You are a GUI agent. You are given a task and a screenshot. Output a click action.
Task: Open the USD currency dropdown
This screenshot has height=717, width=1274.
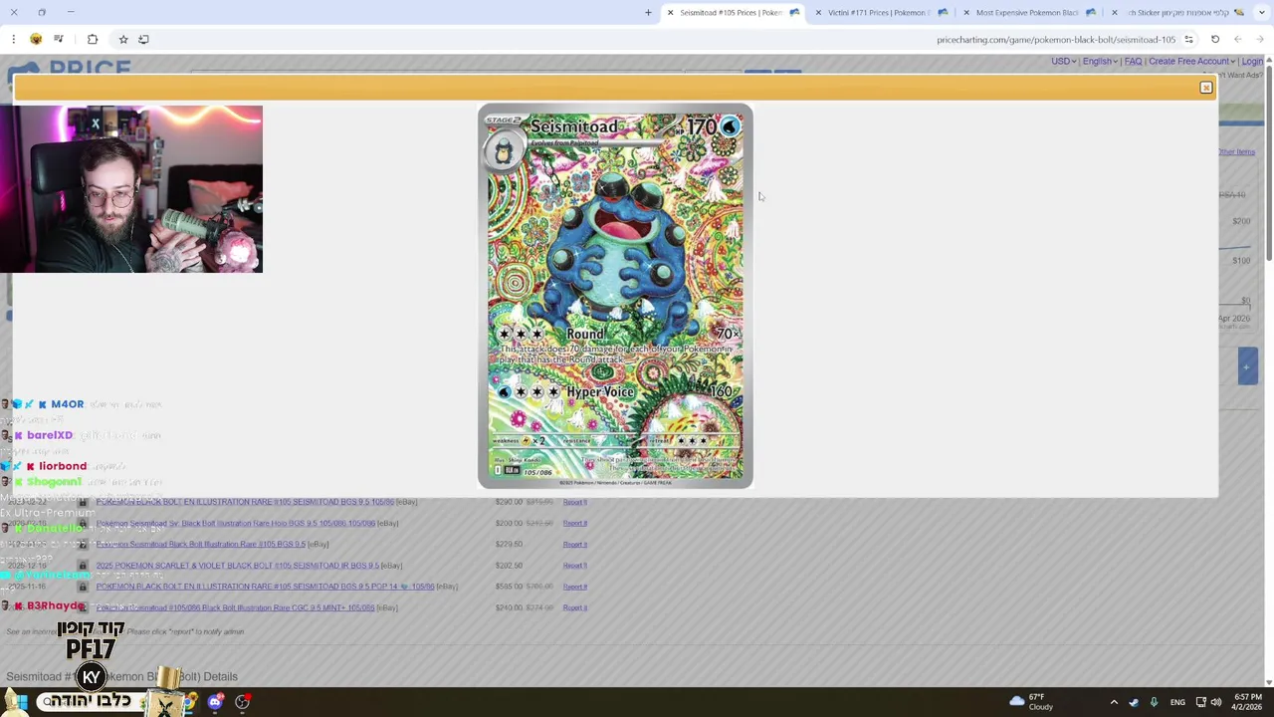click(x=1064, y=62)
